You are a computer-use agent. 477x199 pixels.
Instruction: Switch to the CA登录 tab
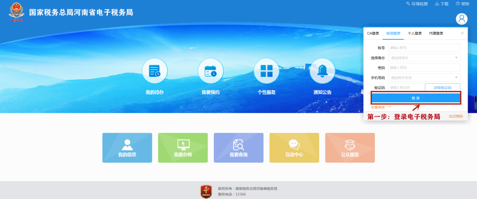pyautogui.click(x=373, y=34)
